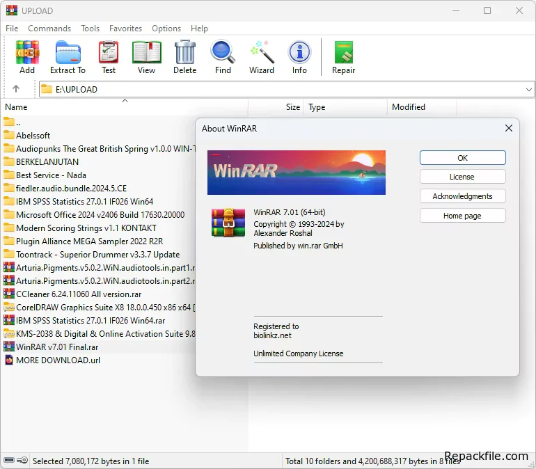This screenshot has width=536, height=469.
Task: Open the Commands menu
Action: pyautogui.click(x=49, y=29)
